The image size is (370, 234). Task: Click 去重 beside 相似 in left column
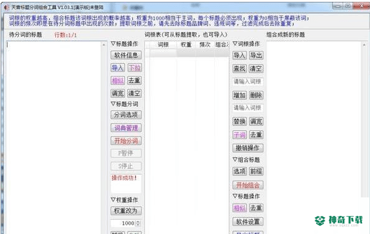coord(135,81)
